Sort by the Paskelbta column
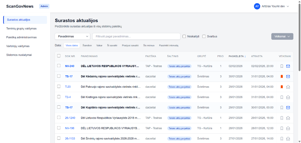 tap(237, 56)
